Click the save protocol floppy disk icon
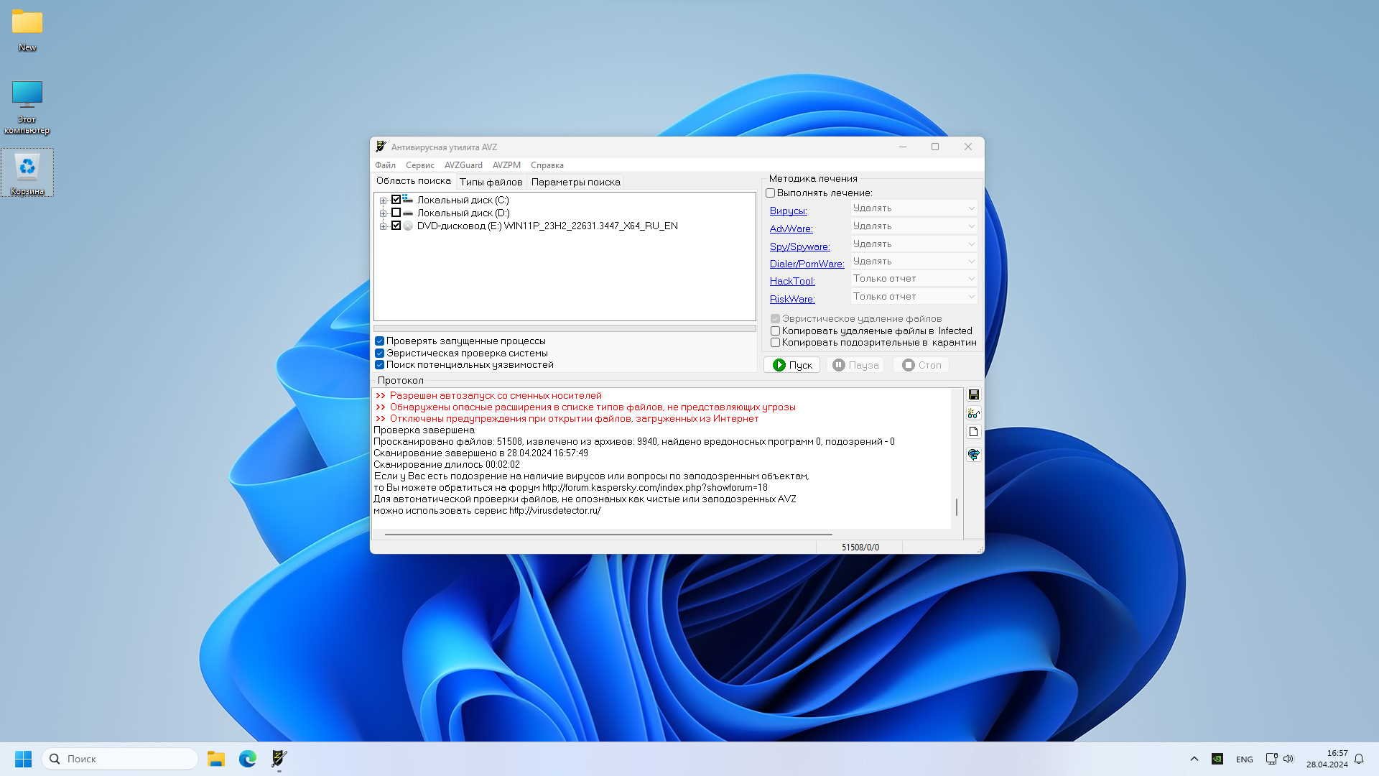 973,394
